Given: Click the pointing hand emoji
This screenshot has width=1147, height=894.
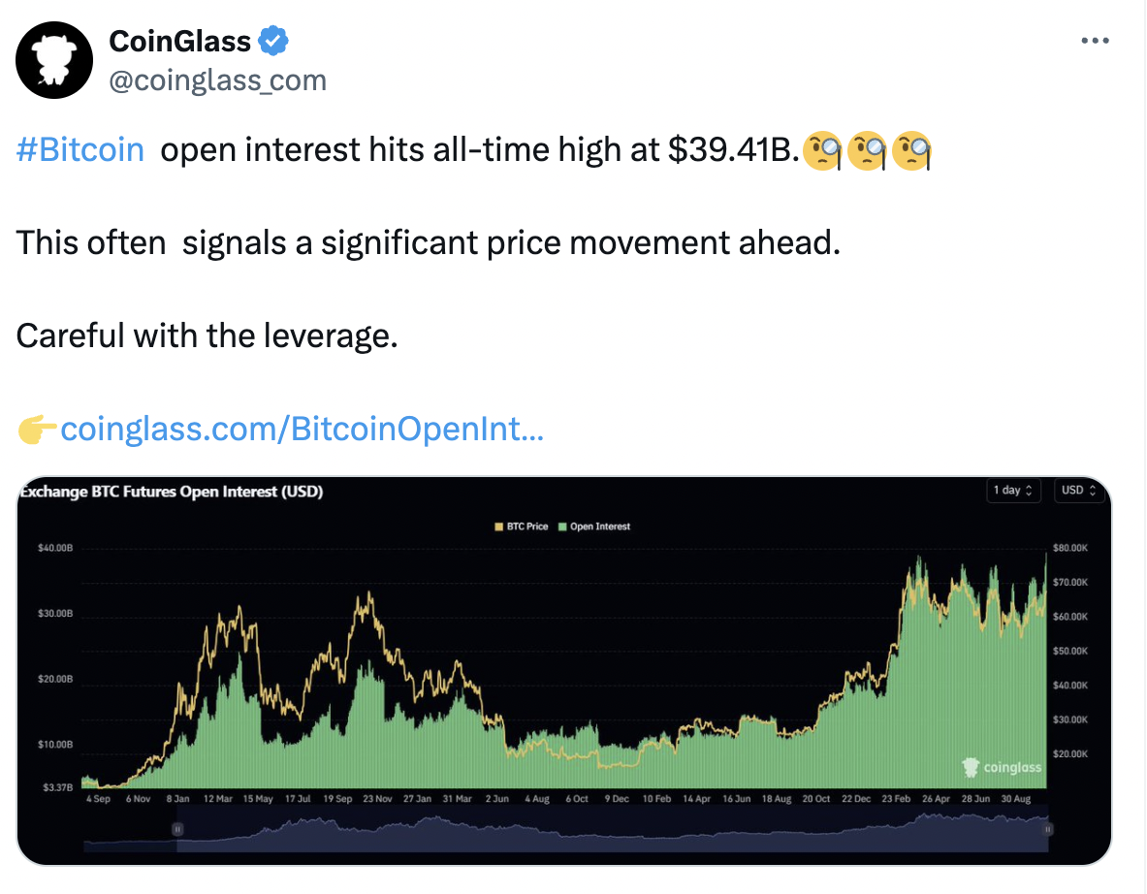Looking at the screenshot, I should coord(37,429).
